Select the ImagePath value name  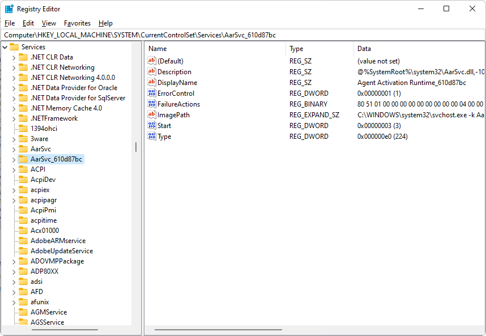coord(173,115)
